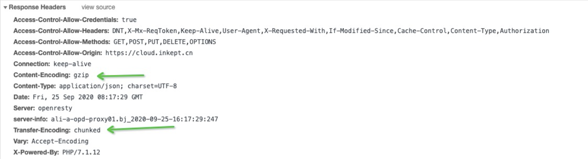
Task: Click the https://cloud.inkept.cn origin value
Action: pos(149,53)
